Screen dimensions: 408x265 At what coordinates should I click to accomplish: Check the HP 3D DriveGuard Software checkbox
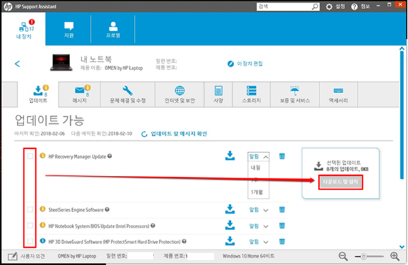pos(30,241)
